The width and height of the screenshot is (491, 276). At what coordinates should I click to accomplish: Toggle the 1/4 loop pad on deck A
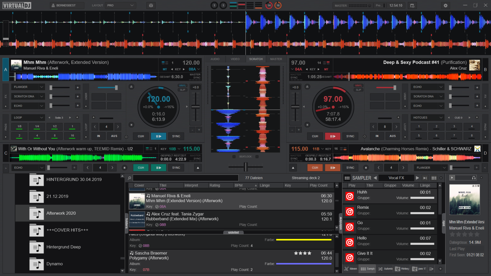coord(37,127)
